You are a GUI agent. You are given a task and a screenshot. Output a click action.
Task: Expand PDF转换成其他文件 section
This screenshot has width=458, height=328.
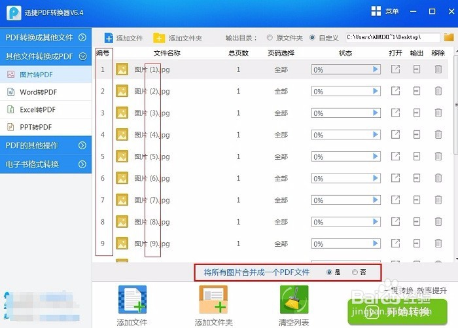click(x=46, y=37)
